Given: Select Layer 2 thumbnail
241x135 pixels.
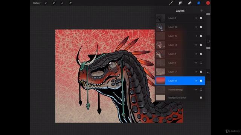Looking at the screenshot, I should coord(160,63).
